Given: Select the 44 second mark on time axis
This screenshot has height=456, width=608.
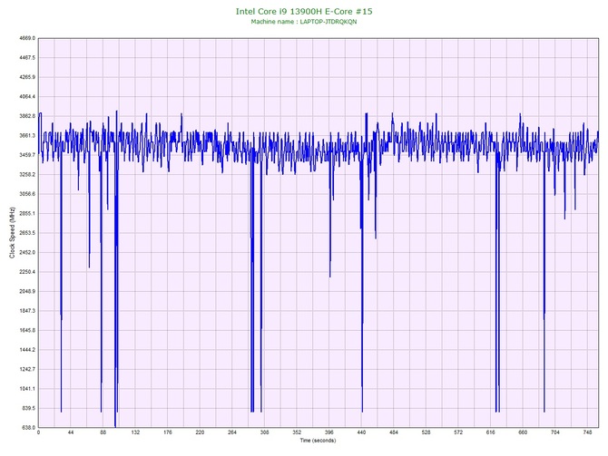Looking at the screenshot, I should (71, 432).
